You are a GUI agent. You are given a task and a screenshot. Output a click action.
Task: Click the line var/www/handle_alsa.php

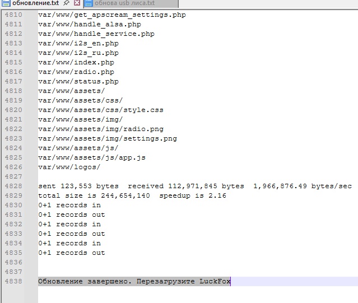(x=90, y=24)
